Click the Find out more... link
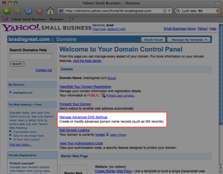This screenshot has width=223, height=174. coord(20,145)
